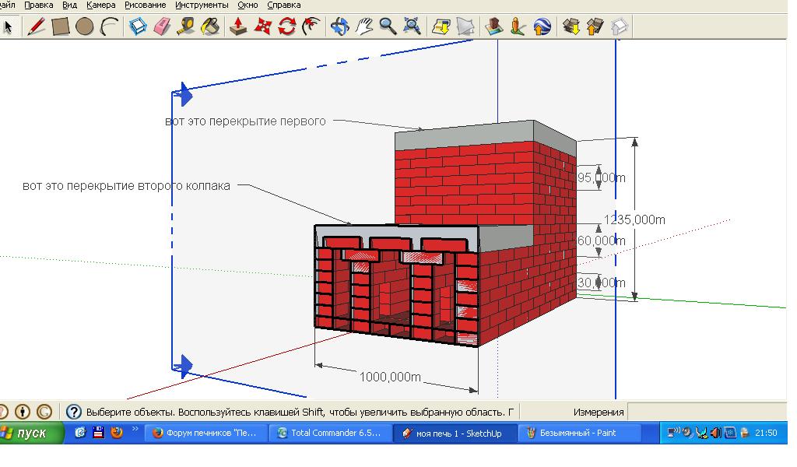
Task: Select the Rectangle drawing tool
Action: pos(60,26)
